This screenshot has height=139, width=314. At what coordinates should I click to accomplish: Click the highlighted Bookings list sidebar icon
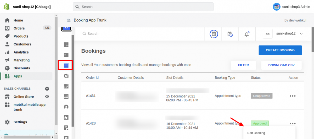coord(66,65)
